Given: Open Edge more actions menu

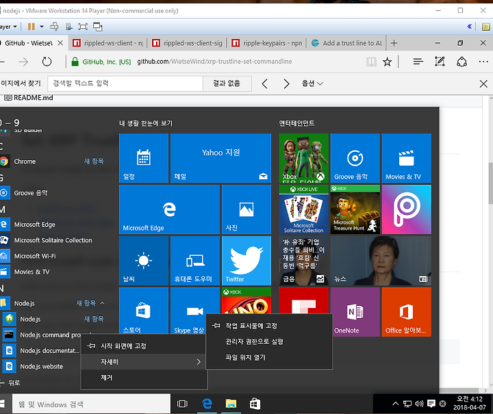Looking at the screenshot, I should [483, 62].
